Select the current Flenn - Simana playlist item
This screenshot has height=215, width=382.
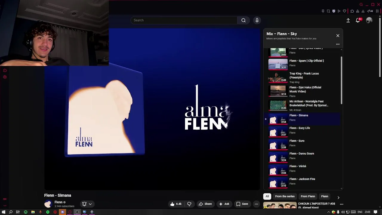click(x=303, y=119)
